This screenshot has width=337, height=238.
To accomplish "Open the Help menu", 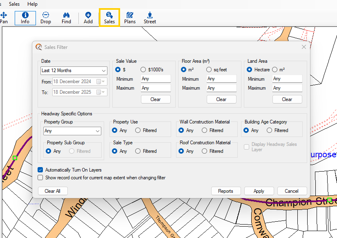I will (x=32, y=4).
